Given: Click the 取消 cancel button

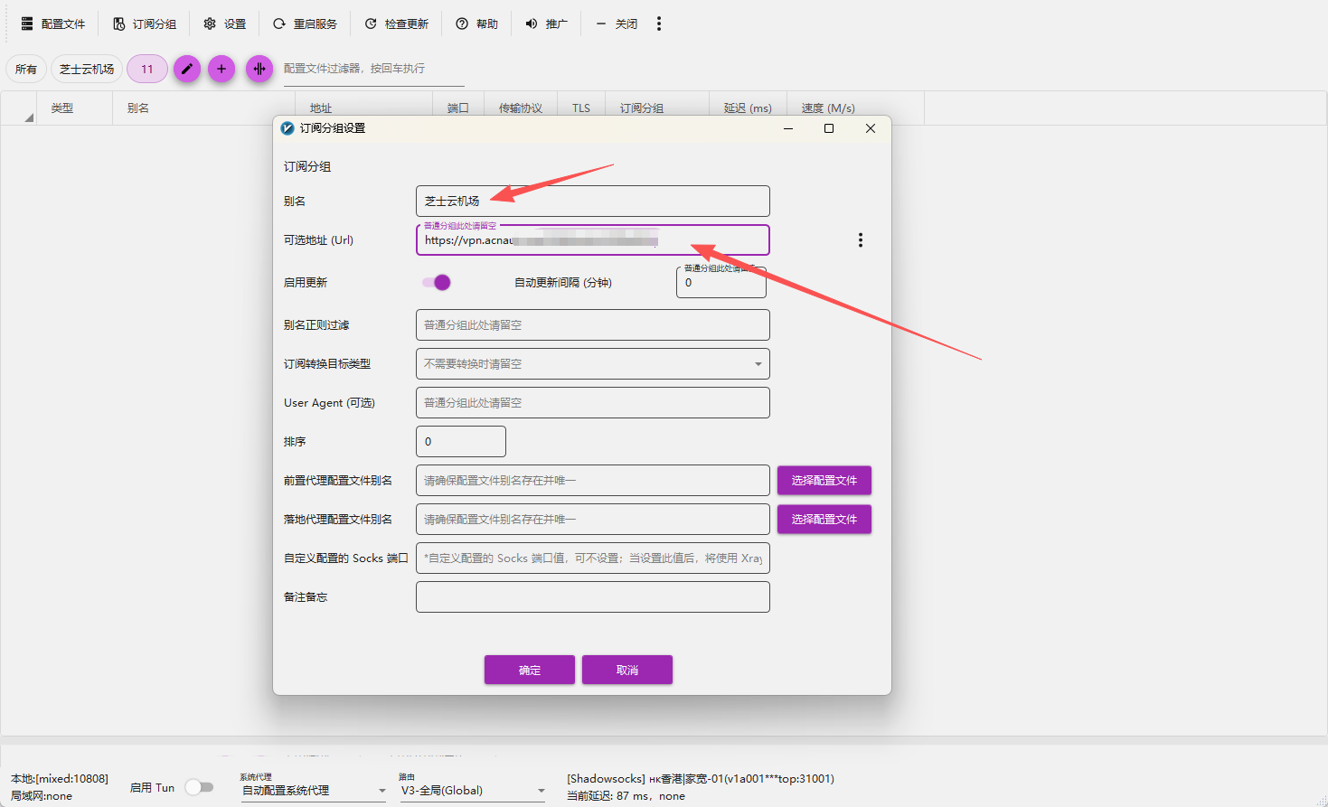Looking at the screenshot, I should point(627,670).
